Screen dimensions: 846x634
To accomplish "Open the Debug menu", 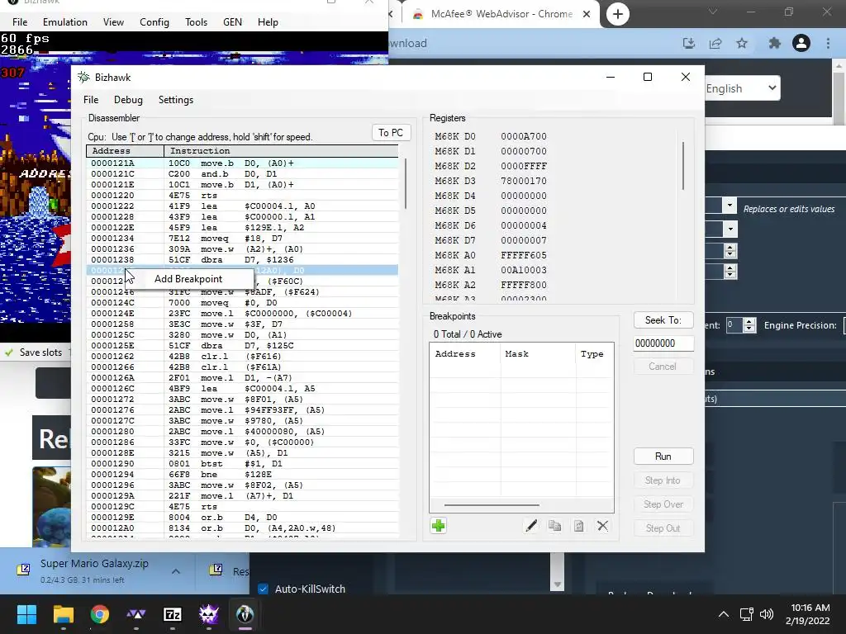I will pos(128,100).
